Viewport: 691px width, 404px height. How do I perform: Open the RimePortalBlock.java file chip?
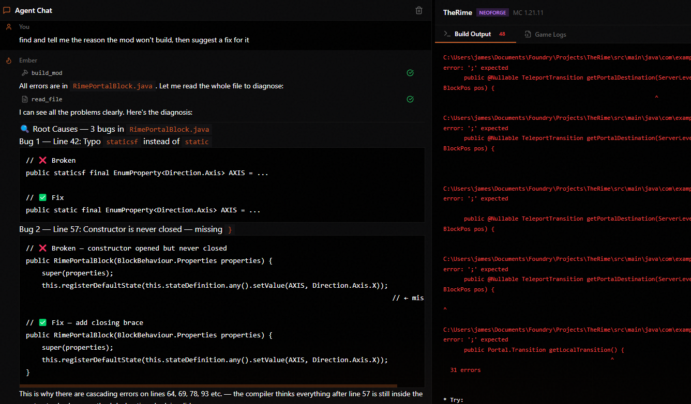pyautogui.click(x=112, y=86)
